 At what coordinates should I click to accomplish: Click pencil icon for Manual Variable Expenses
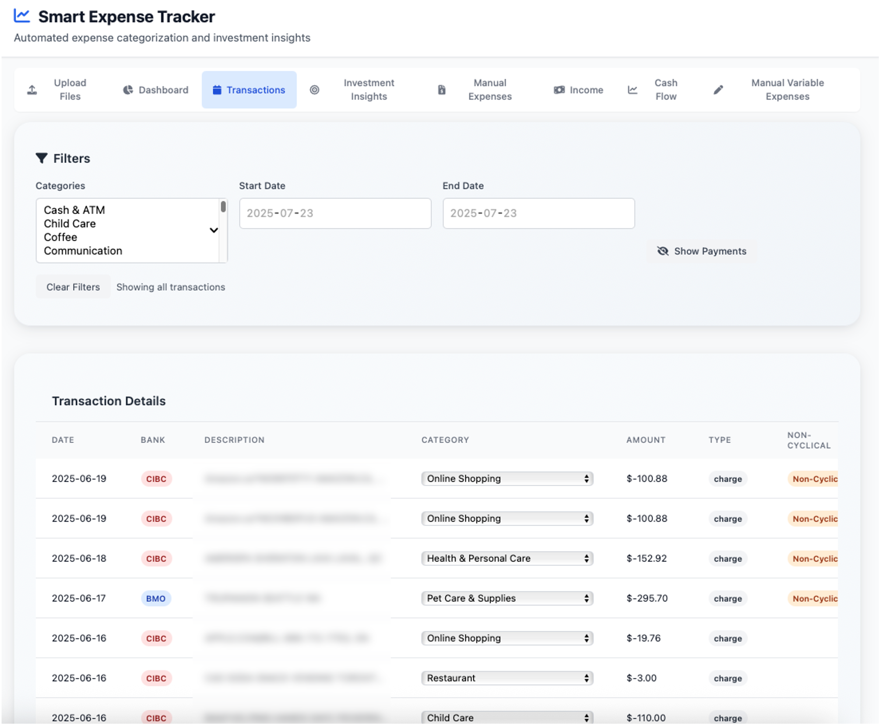pyautogui.click(x=718, y=89)
